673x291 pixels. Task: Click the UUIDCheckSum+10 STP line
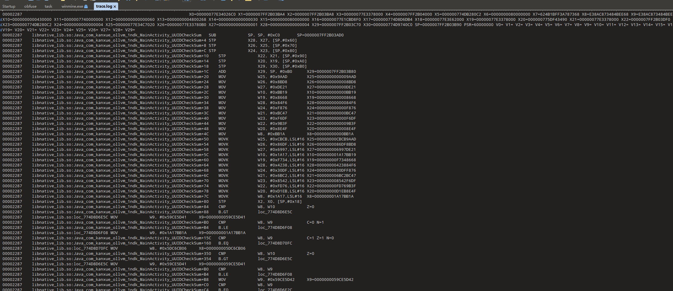point(155,56)
